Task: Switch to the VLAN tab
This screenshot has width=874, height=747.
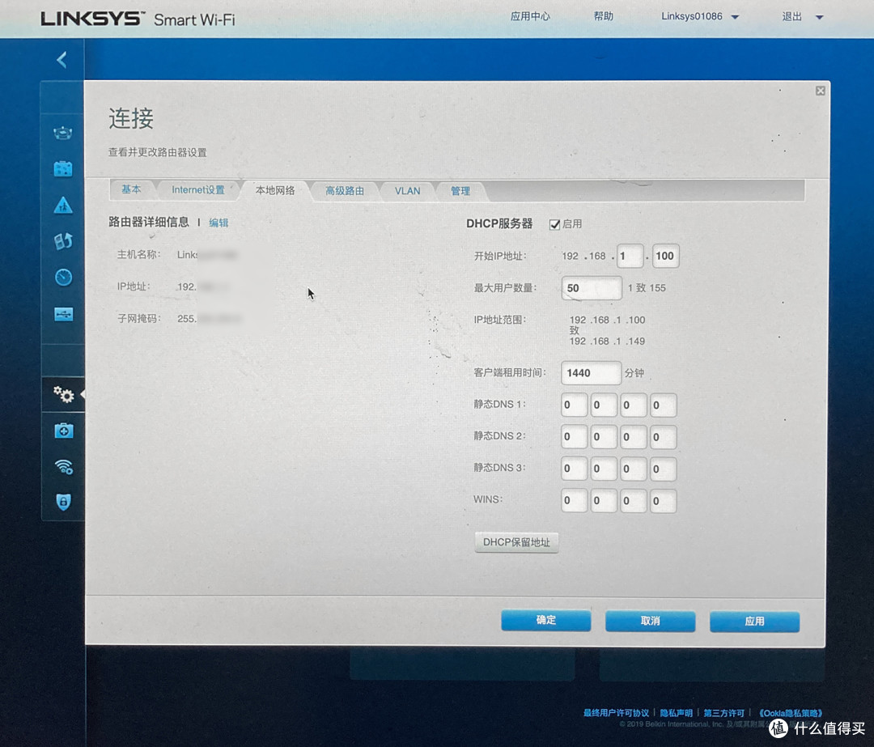Action: click(x=407, y=191)
